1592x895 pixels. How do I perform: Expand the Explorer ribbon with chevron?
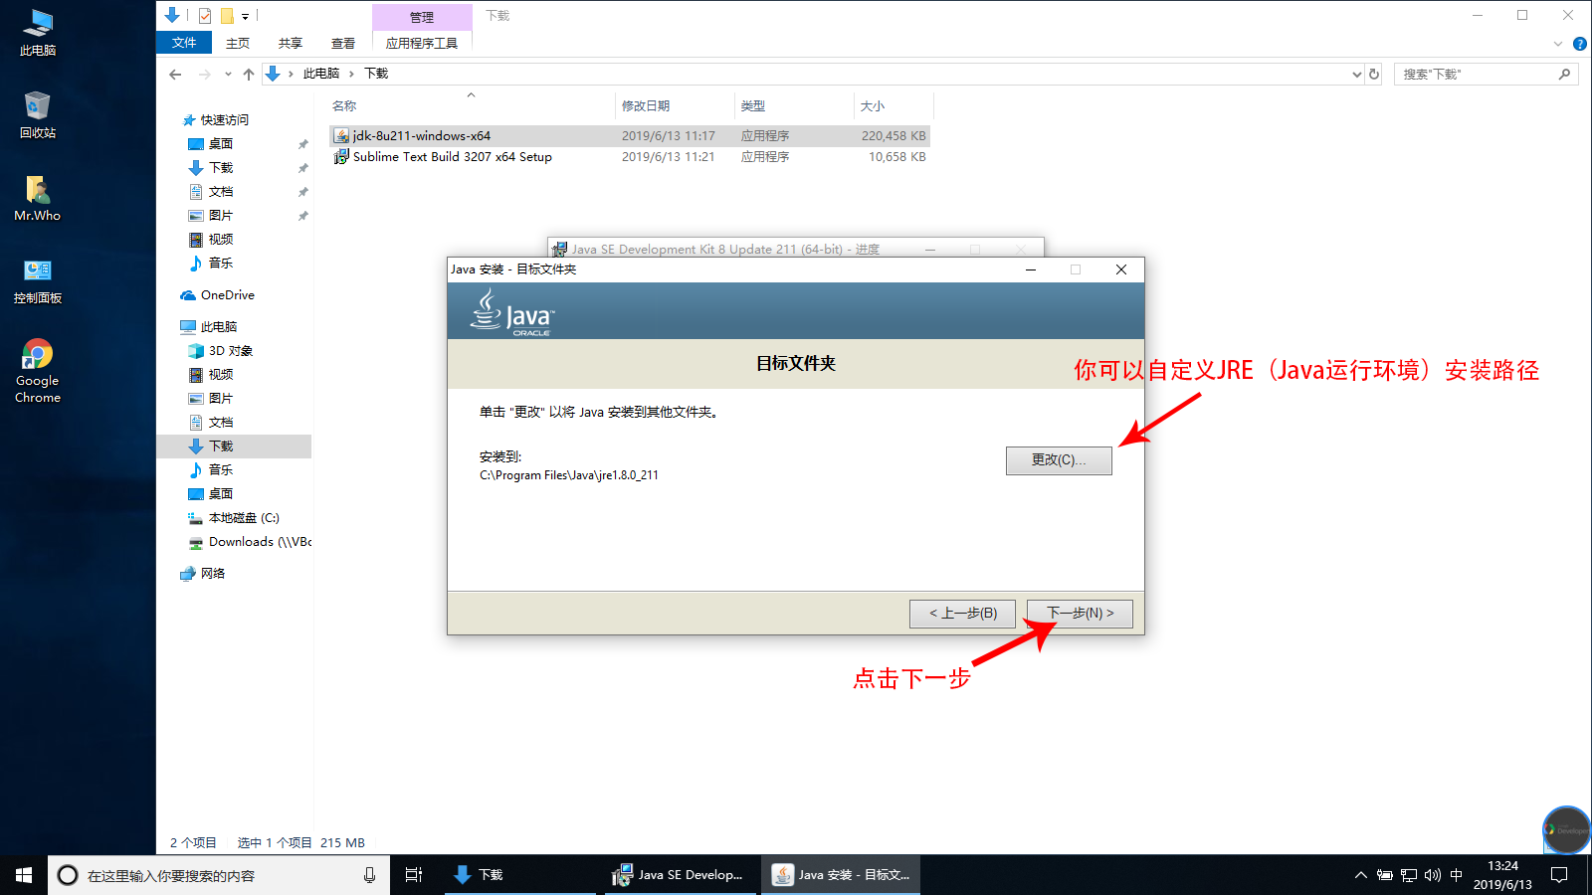click(x=1558, y=44)
